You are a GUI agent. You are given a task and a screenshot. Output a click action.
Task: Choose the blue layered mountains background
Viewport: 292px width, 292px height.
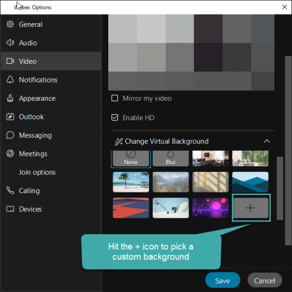[250, 182]
